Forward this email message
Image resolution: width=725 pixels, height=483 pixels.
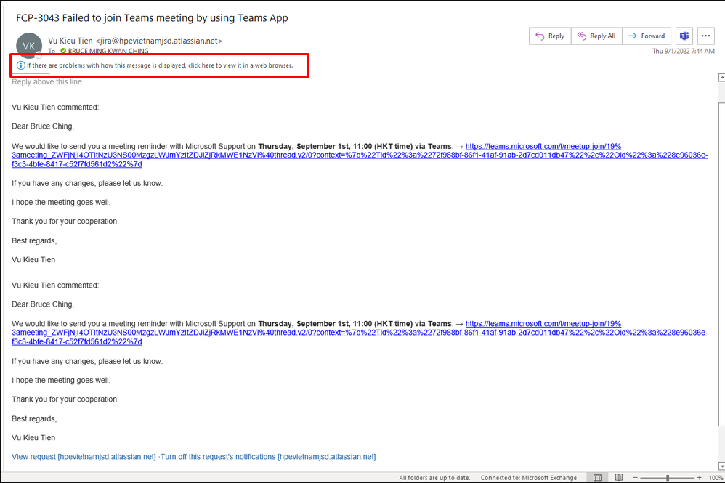click(x=647, y=36)
